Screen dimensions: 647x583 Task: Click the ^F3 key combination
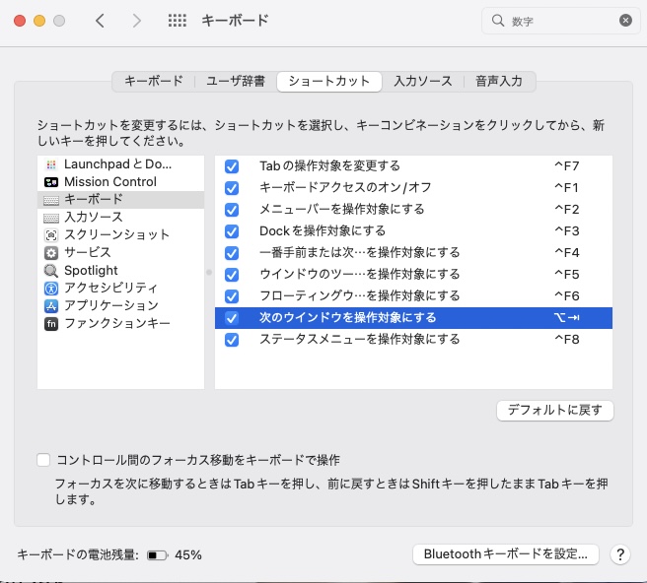(566, 231)
